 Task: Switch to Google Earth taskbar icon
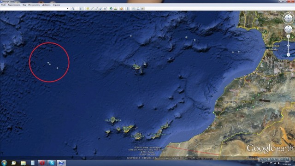coord(61,163)
